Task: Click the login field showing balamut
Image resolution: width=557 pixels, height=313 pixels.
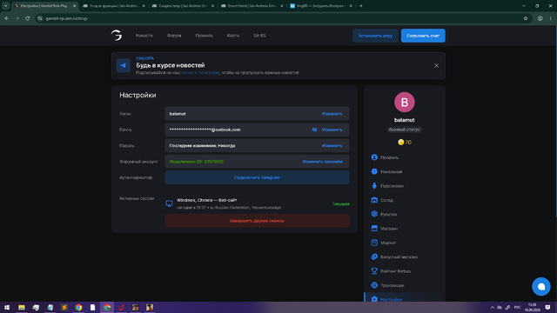Action: (x=257, y=114)
